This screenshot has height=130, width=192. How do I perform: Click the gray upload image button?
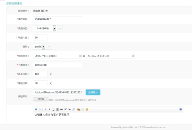41,99
